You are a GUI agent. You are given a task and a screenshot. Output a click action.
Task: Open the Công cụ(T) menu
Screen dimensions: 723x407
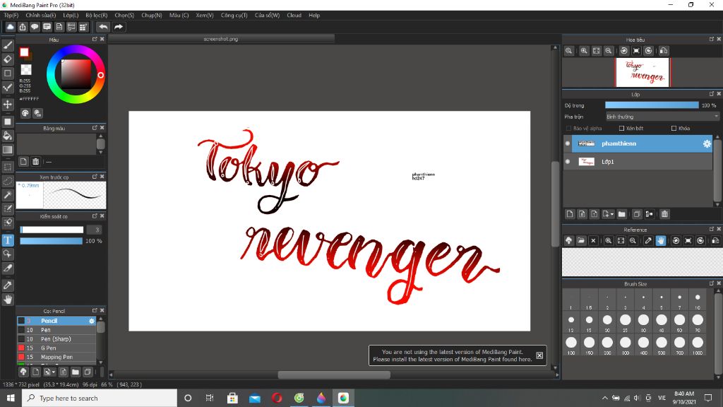click(x=234, y=16)
